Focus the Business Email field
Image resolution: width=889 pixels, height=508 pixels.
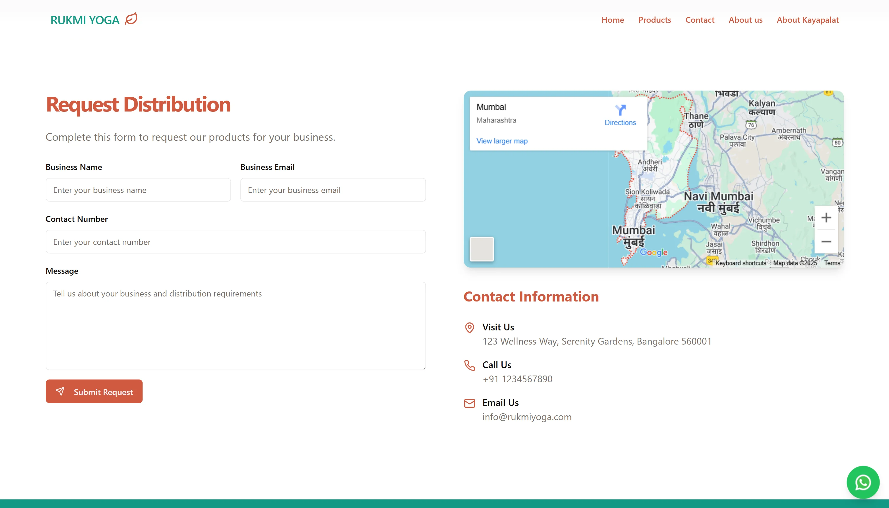click(333, 190)
